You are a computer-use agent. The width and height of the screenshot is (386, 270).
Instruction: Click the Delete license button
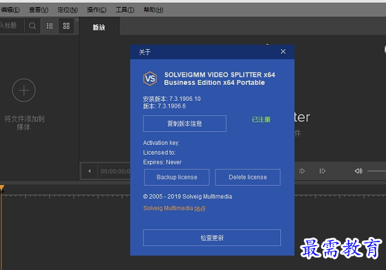click(x=248, y=177)
